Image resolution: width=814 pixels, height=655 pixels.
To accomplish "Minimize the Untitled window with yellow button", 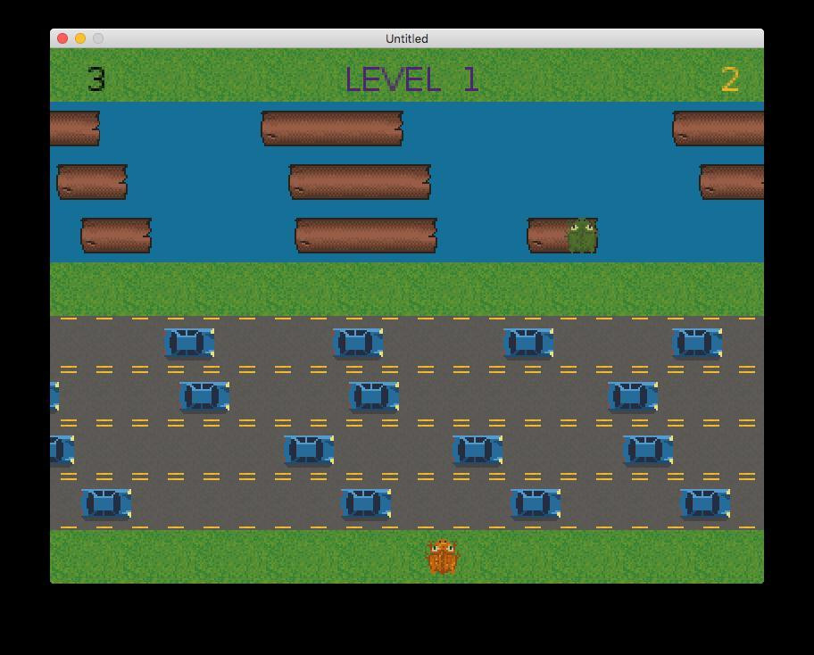I will pos(80,38).
